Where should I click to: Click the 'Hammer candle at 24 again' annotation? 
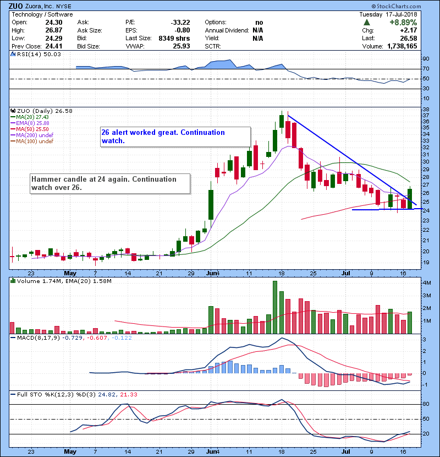tap(110, 183)
